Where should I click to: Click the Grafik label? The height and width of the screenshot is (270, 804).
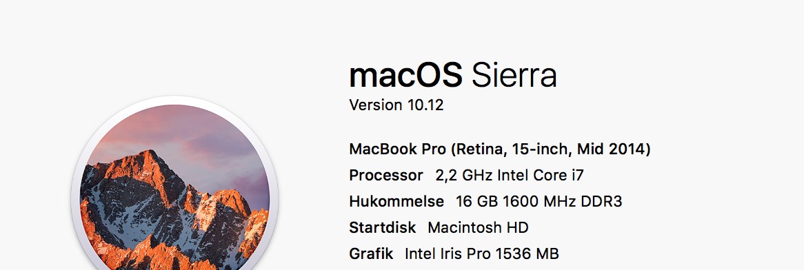tap(371, 253)
